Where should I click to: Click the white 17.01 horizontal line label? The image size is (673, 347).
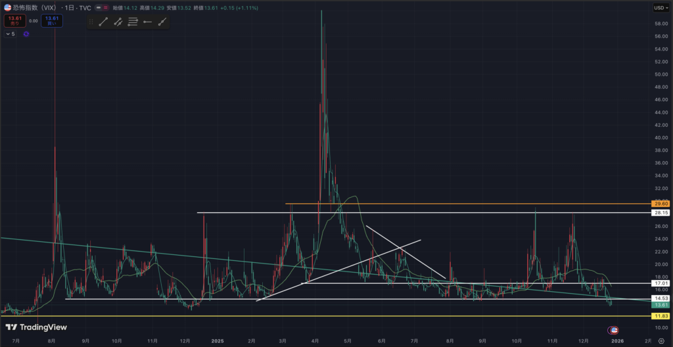tap(659, 283)
